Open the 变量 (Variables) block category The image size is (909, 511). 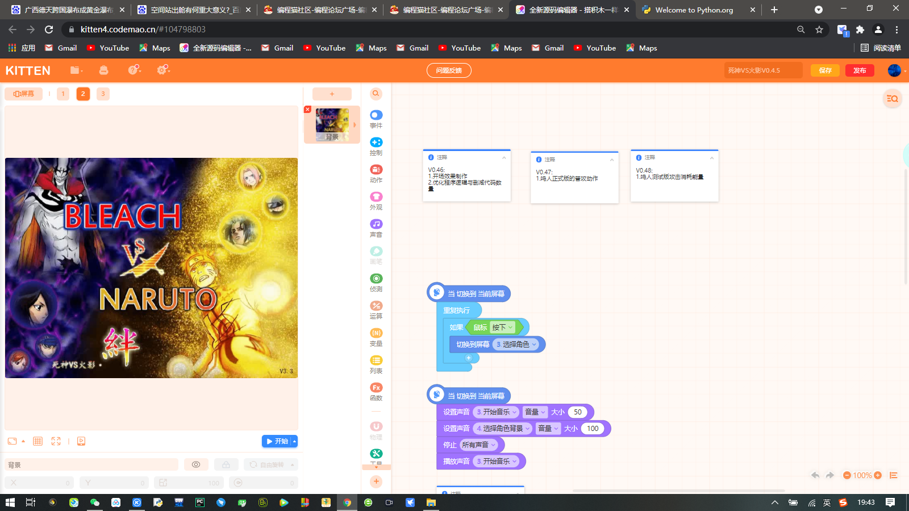tap(376, 337)
